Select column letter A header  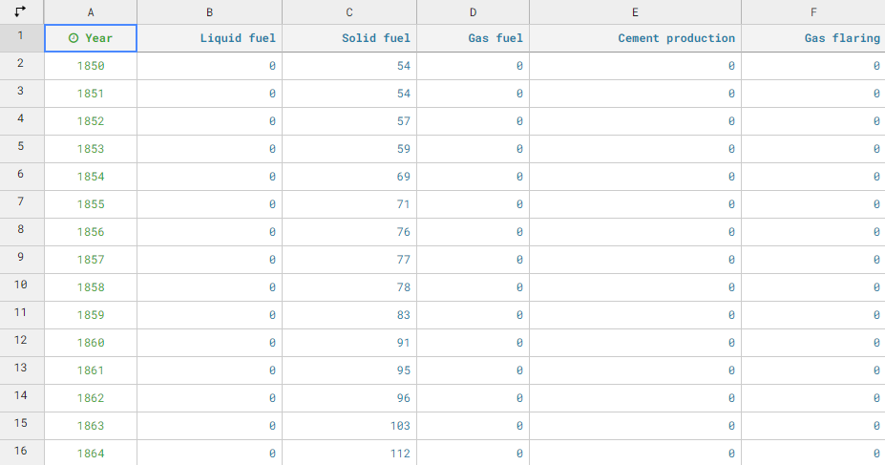coord(91,11)
